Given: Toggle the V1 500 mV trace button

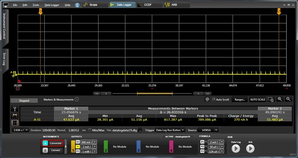Looking at the screenshot, I should 78,142.
